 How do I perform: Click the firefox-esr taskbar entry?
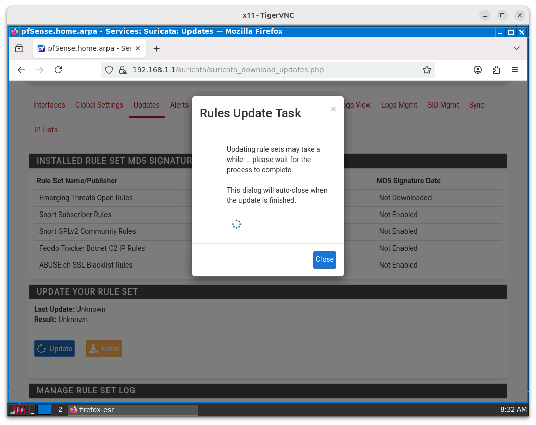(x=133, y=410)
